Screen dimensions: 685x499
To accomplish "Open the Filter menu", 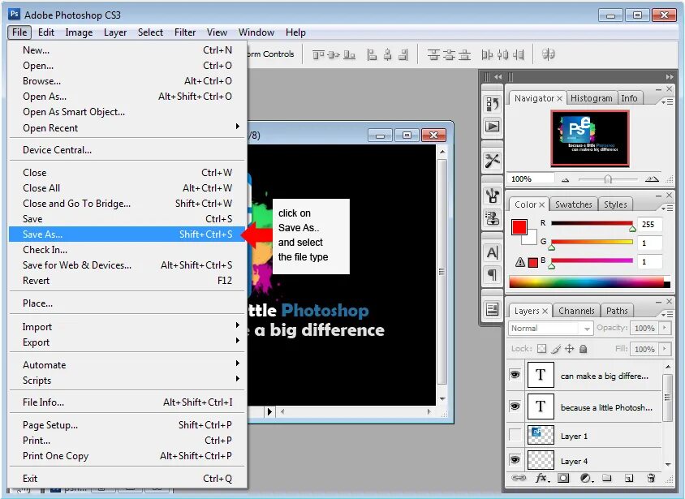I will coord(185,32).
